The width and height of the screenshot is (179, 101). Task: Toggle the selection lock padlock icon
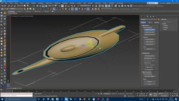99,94
